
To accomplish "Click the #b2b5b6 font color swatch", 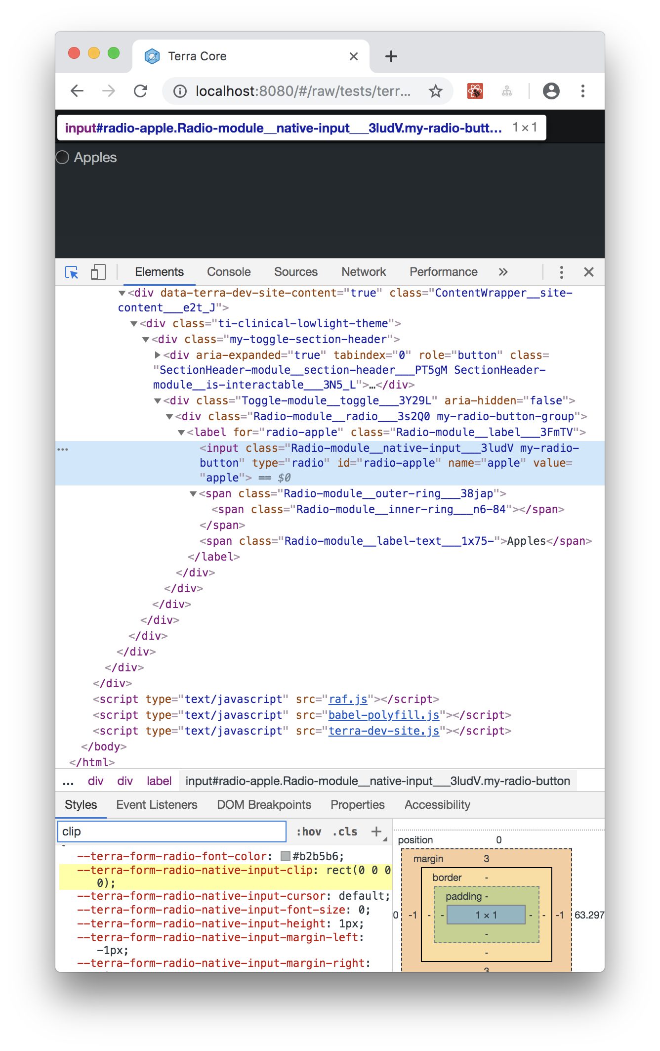I will 285,857.
